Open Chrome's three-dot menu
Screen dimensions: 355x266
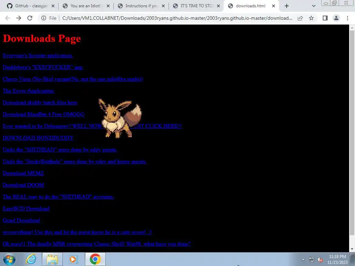click(x=347, y=18)
